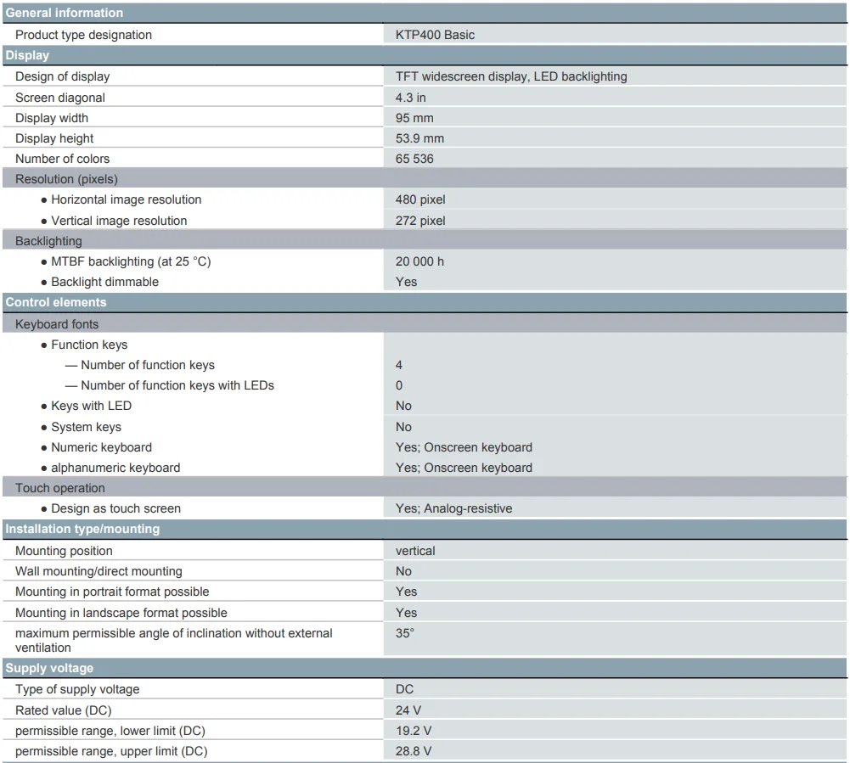This screenshot has height=763, width=850.
Task: Click 'Mounting in portrait format possible' label
Action: 112,592
